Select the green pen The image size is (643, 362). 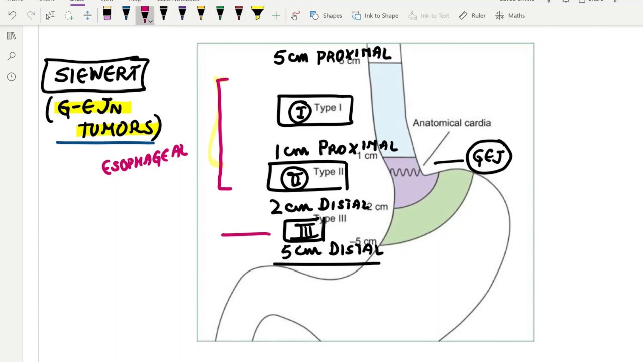point(220,15)
